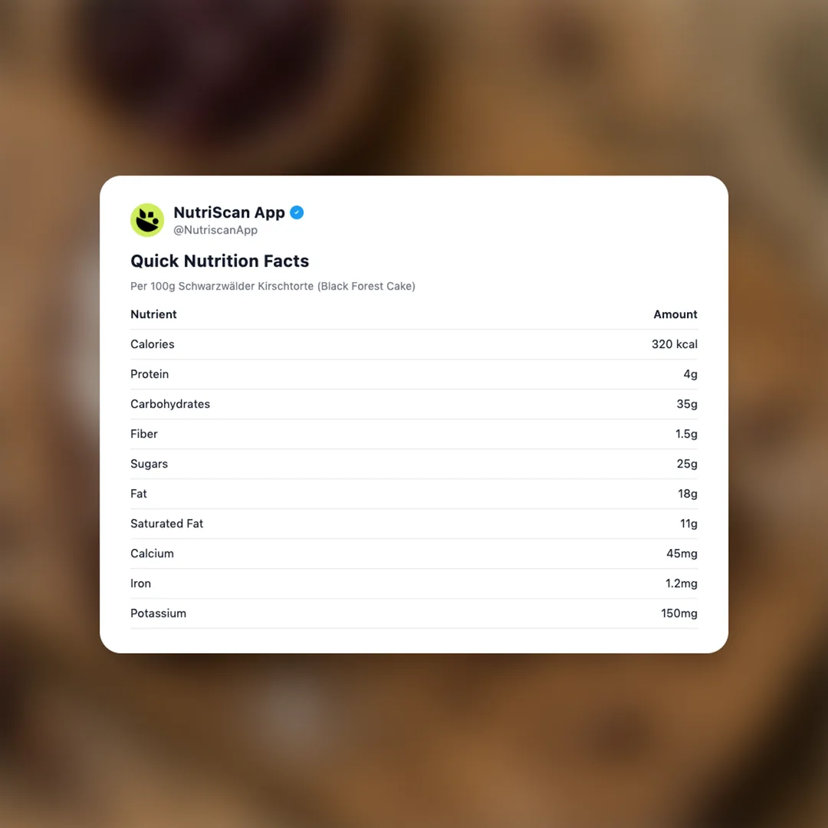Click the 1.2mg iron amount
This screenshot has width=828, height=828.
point(681,583)
